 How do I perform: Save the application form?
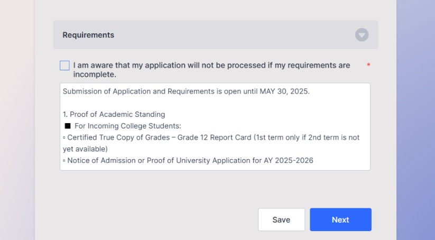click(281, 219)
